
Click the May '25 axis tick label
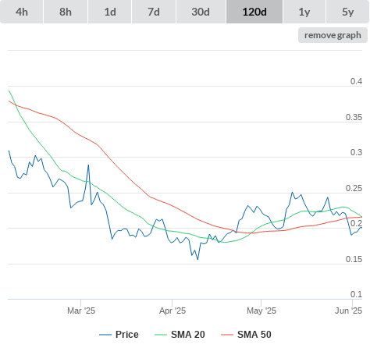261,311
